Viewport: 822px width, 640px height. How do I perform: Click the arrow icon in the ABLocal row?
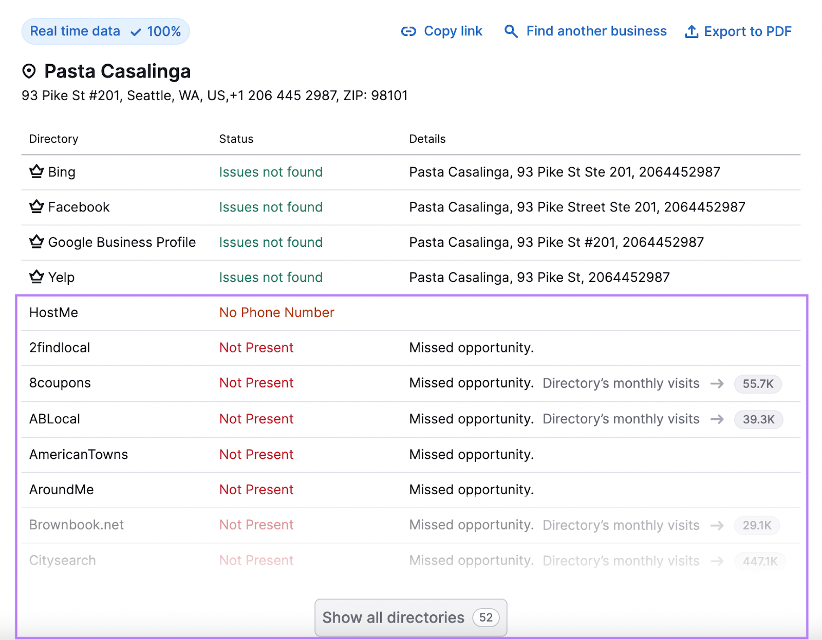717,419
